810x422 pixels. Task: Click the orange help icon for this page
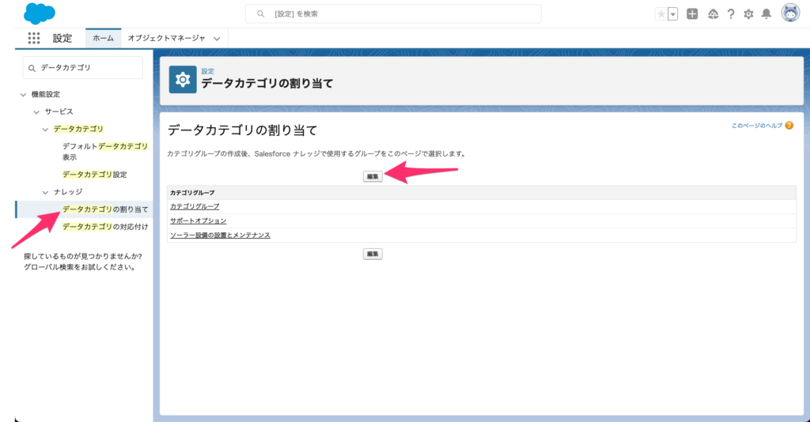click(x=789, y=126)
